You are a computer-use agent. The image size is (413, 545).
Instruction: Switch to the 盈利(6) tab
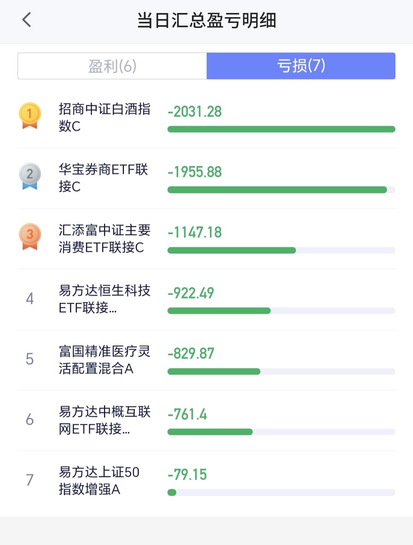[112, 66]
